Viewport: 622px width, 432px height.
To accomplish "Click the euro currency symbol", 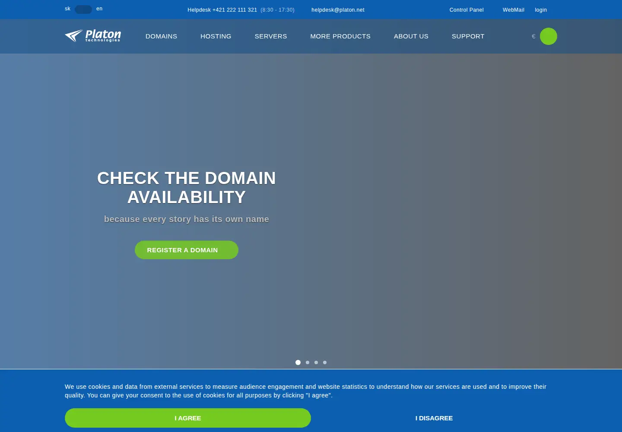I will click(x=533, y=36).
